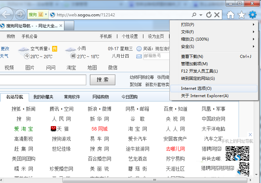Switch to 常用软件 tab
261x183 pixels.
[72, 97]
